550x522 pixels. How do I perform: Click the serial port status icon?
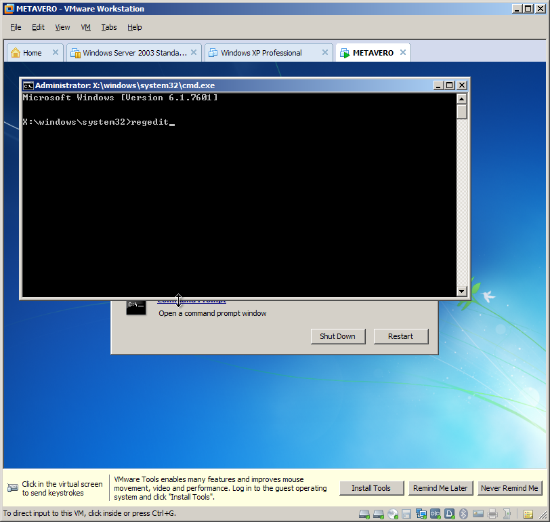point(436,514)
